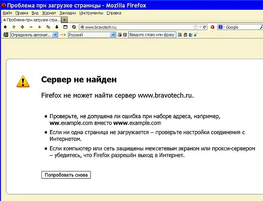Click the bullet Если ни одна страница не загружается

pos(147,136)
